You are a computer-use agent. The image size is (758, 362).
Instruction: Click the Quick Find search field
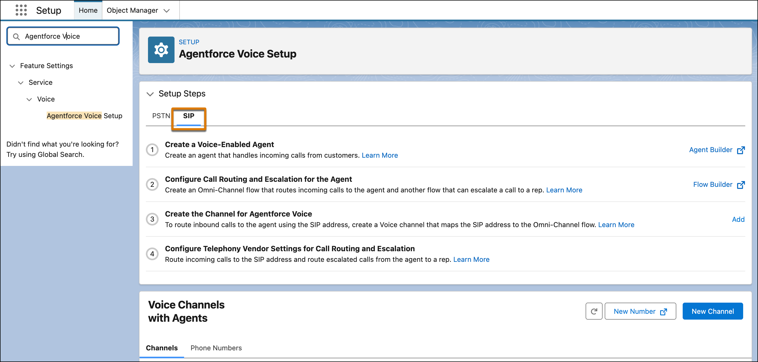[x=63, y=36]
